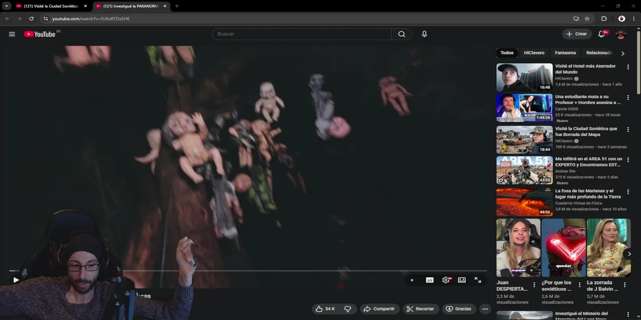Clip the video with Recortar

click(421, 309)
